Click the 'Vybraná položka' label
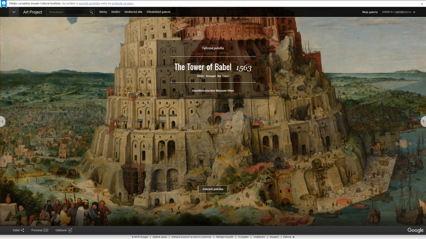Screen dimensions: 426x239 point(213,48)
